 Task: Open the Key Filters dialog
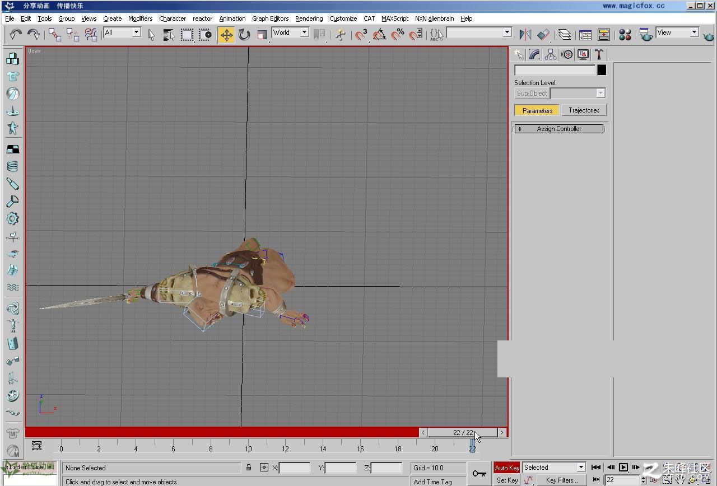pyautogui.click(x=562, y=480)
